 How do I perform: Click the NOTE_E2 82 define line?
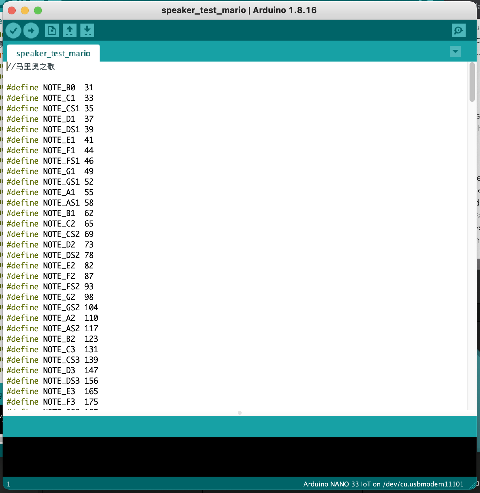[x=50, y=265]
